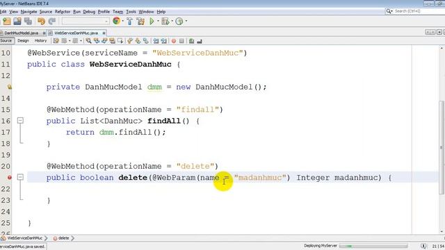Close the WebServiceDanhMuc.java tab
This screenshot has width=445, height=250.
coord(104,33)
